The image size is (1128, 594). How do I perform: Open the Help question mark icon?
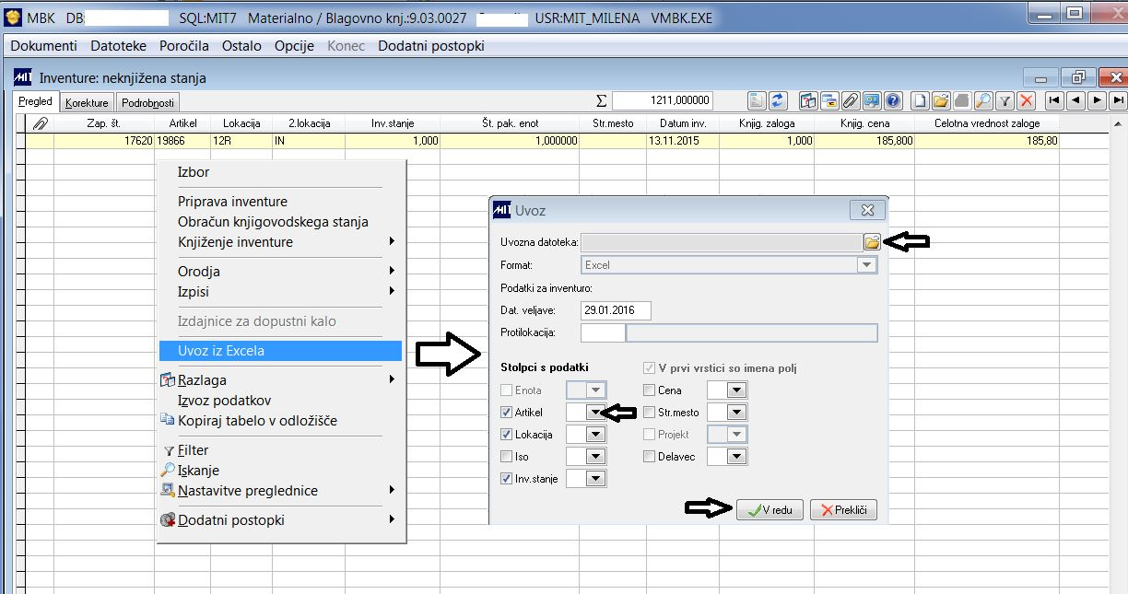(x=892, y=99)
